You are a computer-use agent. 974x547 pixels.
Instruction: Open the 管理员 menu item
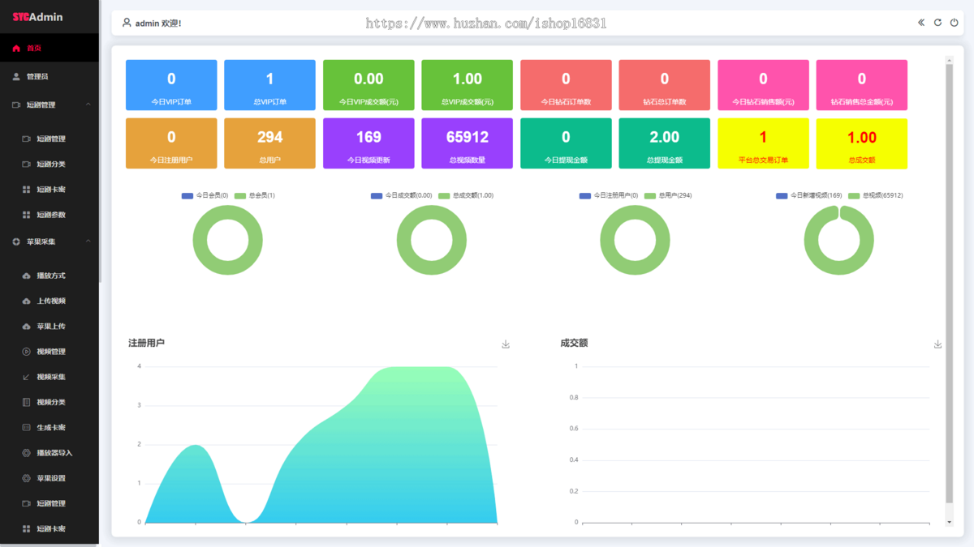(37, 76)
